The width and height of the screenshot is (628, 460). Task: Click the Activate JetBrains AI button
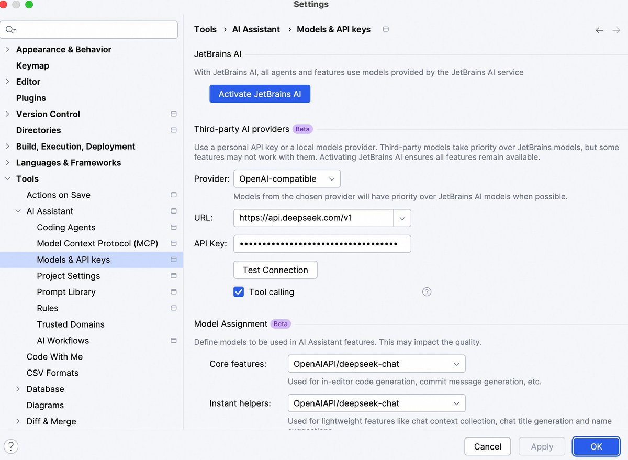[260, 94]
